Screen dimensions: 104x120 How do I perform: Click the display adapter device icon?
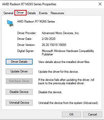pyautogui.click(x=10, y=23)
